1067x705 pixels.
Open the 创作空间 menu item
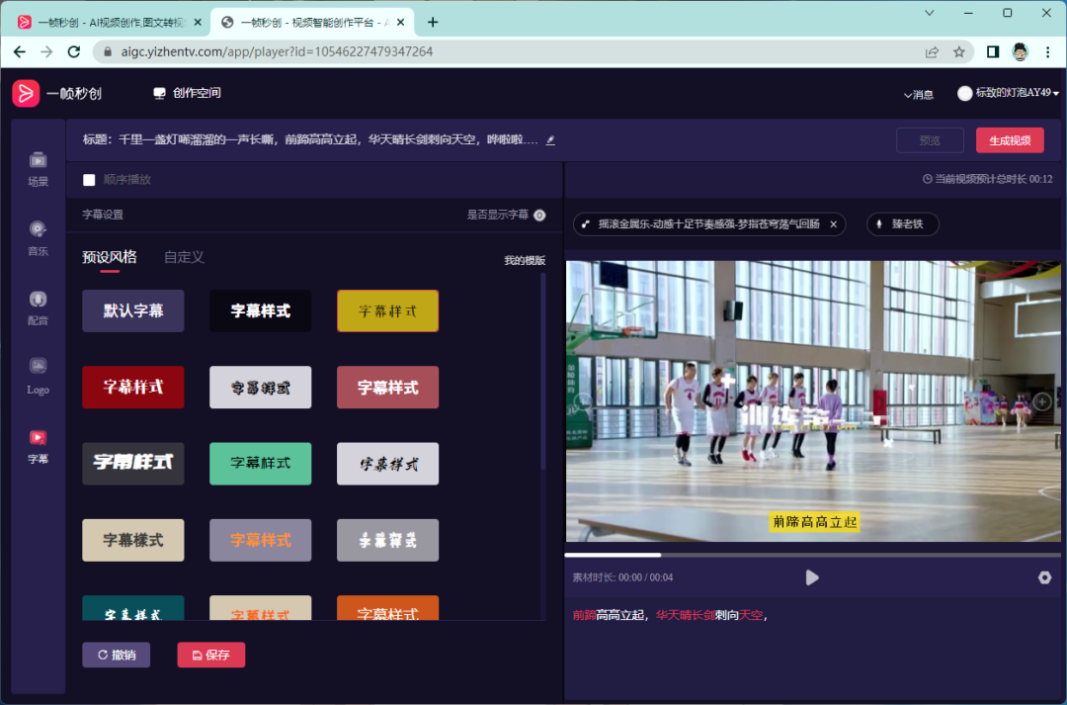[x=187, y=93]
